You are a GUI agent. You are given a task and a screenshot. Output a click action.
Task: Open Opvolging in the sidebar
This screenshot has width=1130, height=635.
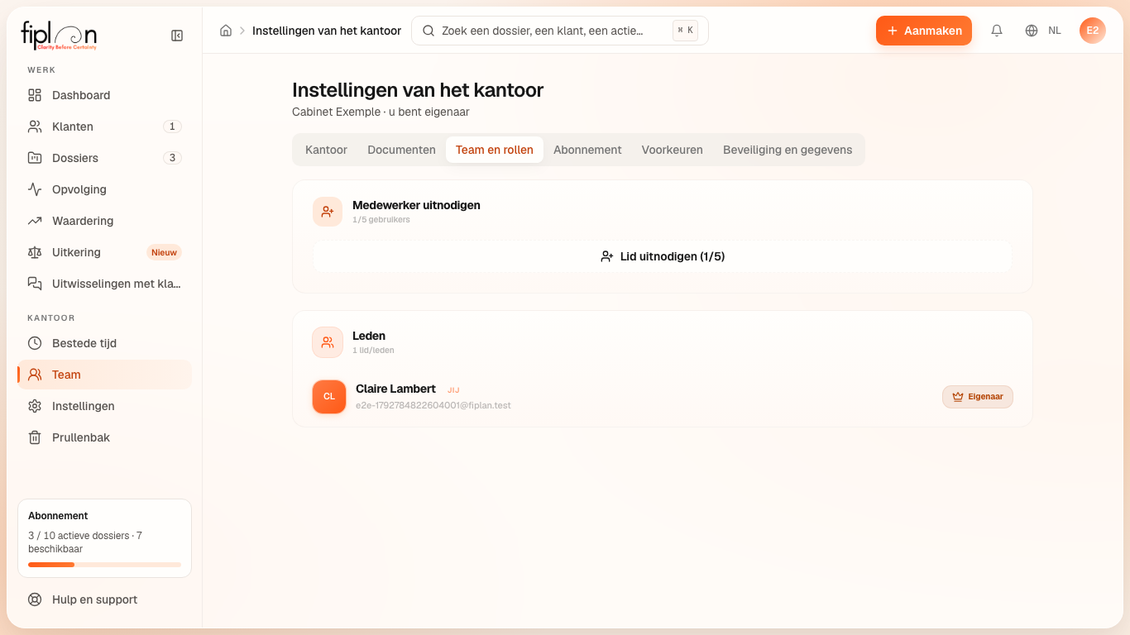pyautogui.click(x=104, y=189)
